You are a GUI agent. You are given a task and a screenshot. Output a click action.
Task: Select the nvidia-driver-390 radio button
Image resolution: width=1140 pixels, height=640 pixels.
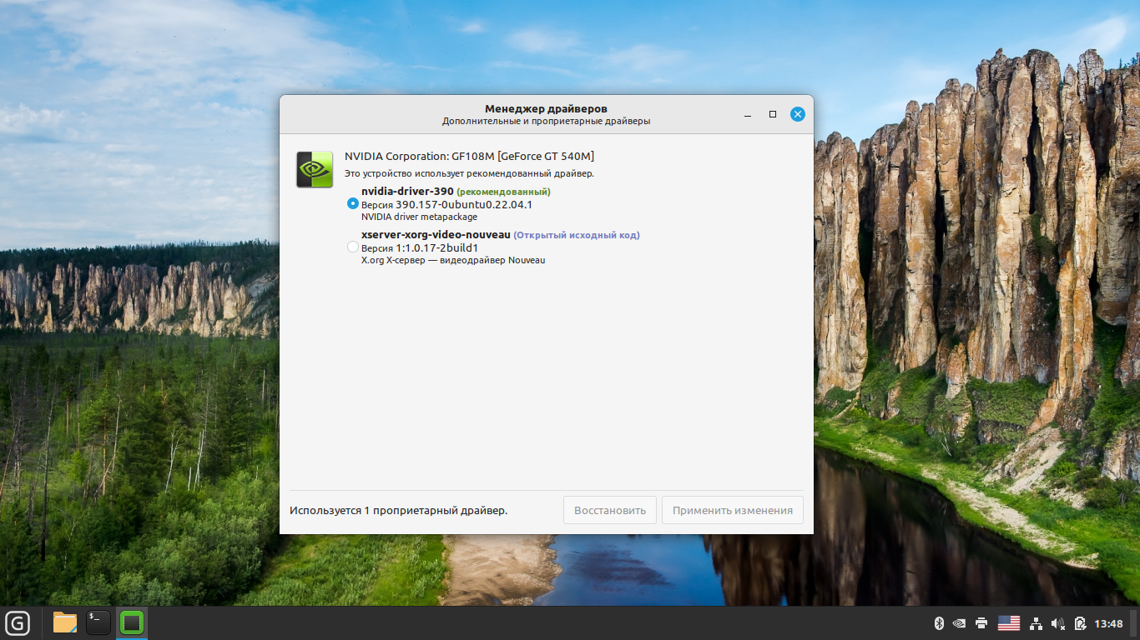(x=353, y=203)
